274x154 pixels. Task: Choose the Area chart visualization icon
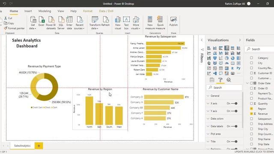215,53
